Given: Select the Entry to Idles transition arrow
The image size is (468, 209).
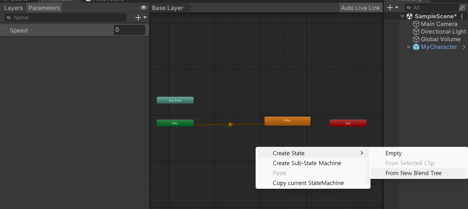Looking at the screenshot, I should pos(231,124).
